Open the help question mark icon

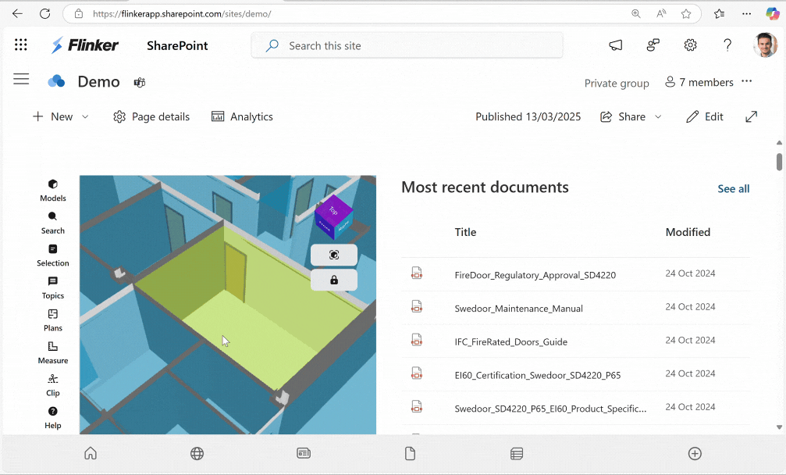(x=727, y=45)
